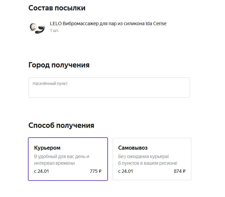Select the Самовывоз pickup option

152,159
